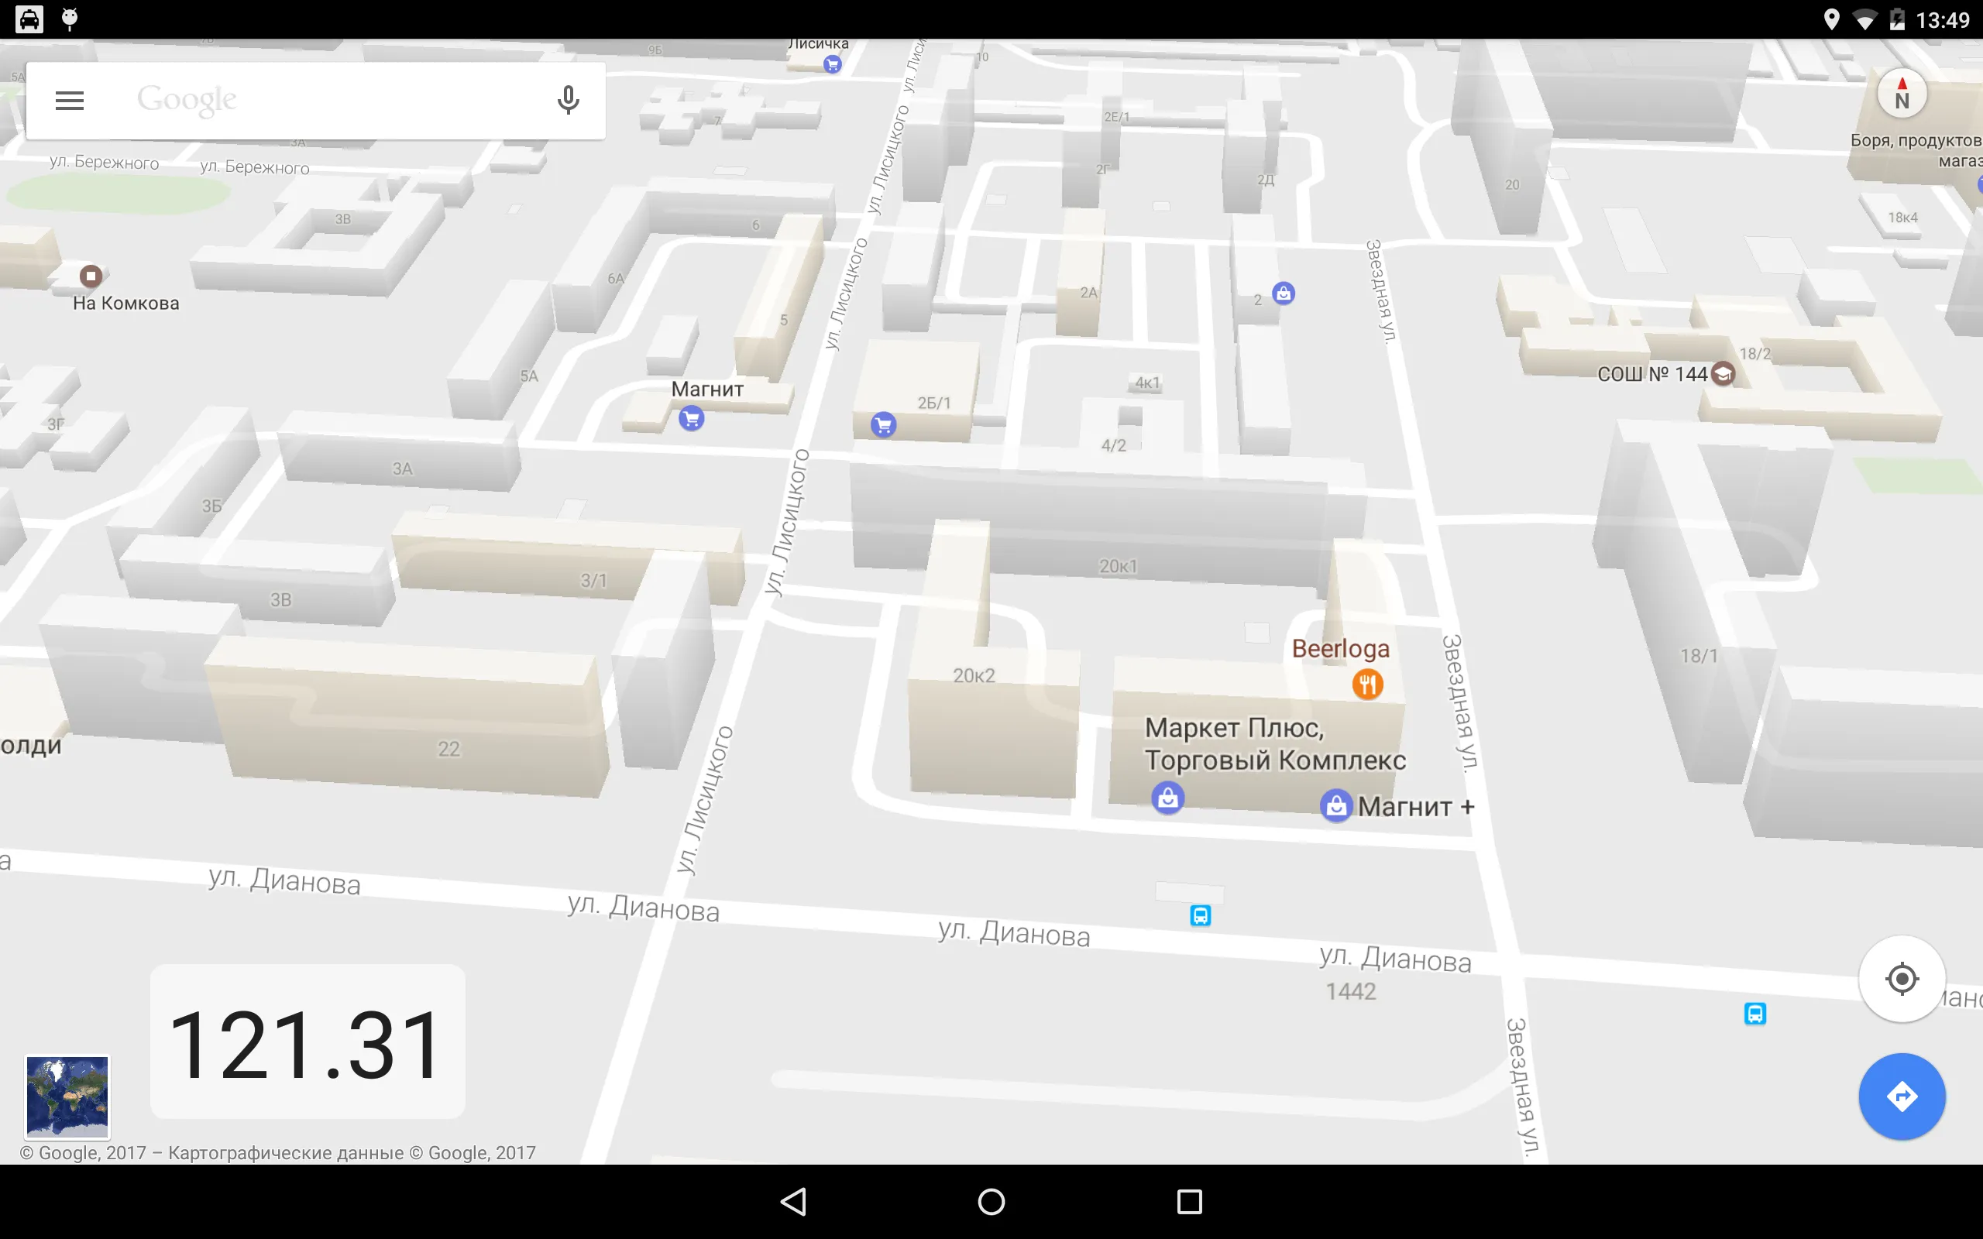This screenshot has width=1983, height=1239.
Task: Center map on my location
Action: coord(1901,978)
